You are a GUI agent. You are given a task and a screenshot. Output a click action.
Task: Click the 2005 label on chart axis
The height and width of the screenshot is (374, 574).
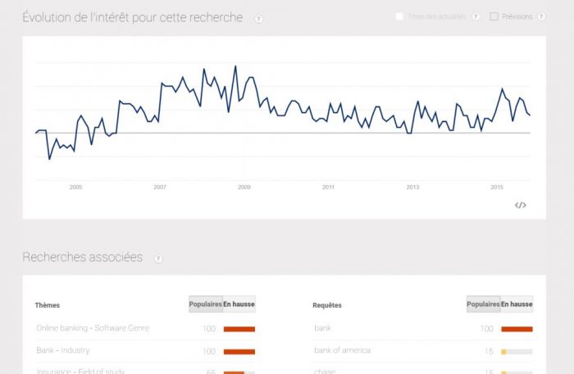[x=75, y=187]
